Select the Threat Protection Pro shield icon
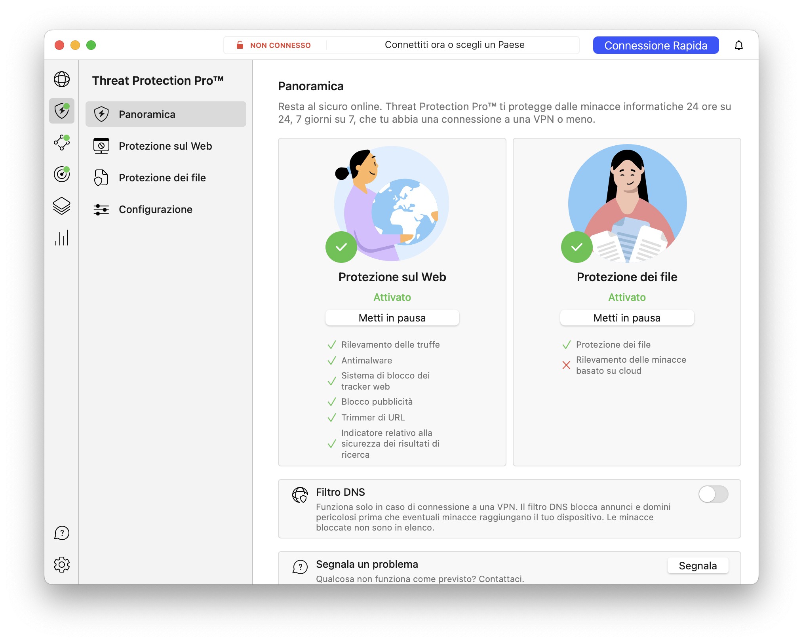 point(62,111)
